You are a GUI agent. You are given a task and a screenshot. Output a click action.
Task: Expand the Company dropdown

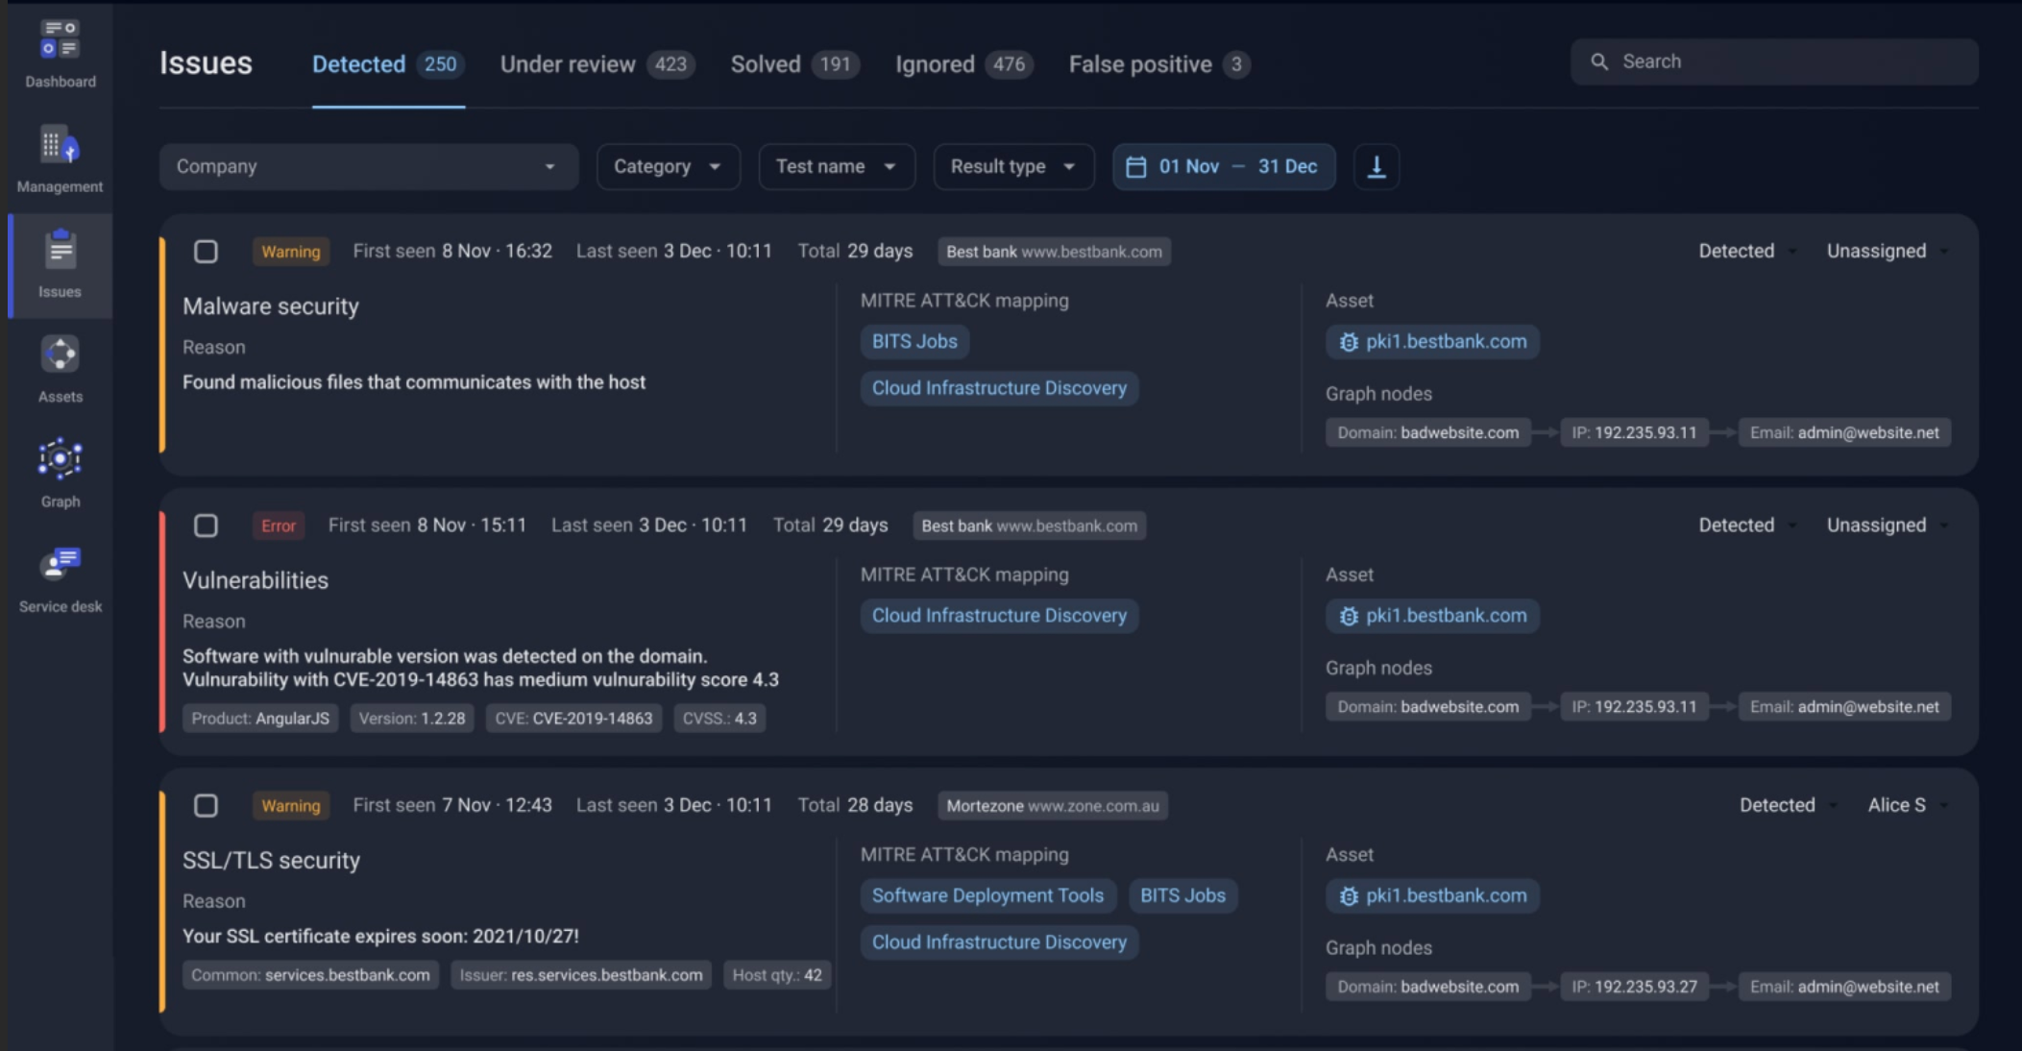tap(368, 167)
